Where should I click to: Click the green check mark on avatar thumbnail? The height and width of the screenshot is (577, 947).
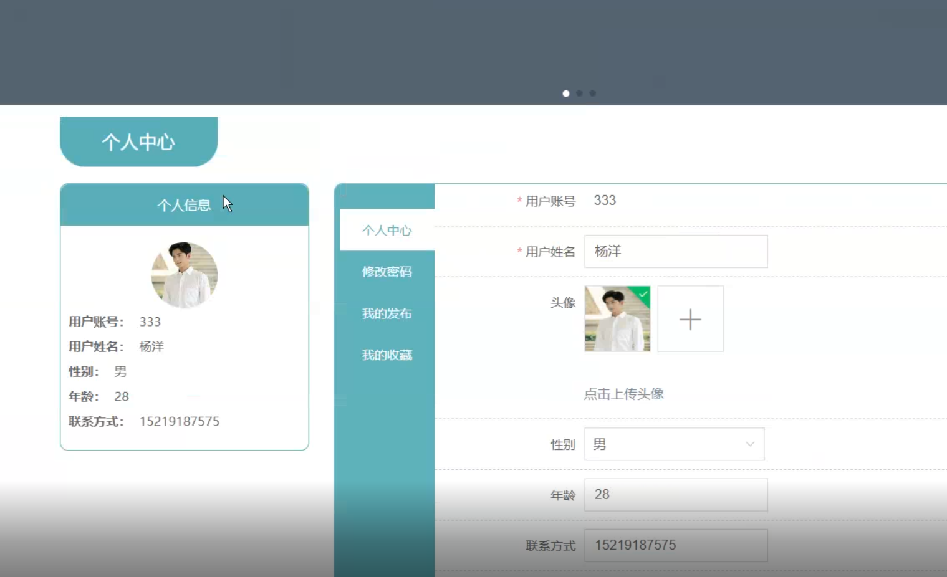pyautogui.click(x=643, y=293)
